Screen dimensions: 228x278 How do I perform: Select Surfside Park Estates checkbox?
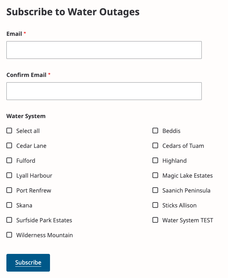9,220
